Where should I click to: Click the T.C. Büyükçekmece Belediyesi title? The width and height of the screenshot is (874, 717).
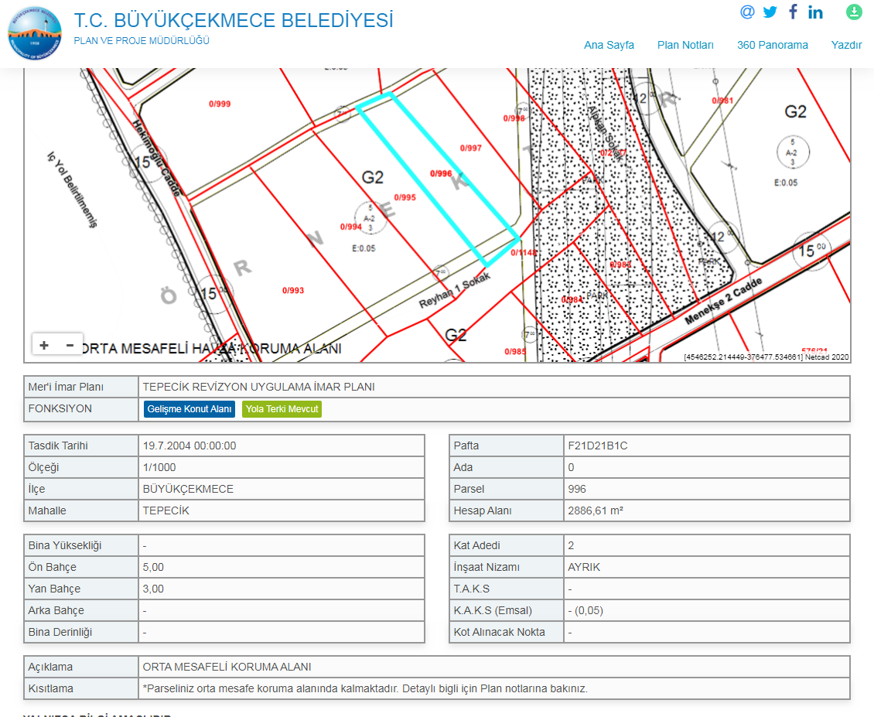pos(234,21)
